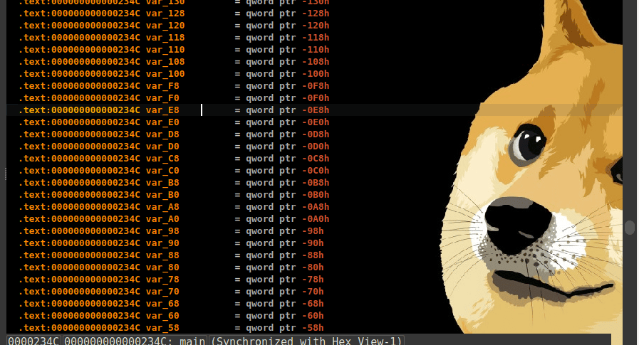
Task: Select the var_68 variable name
Action: (x=162, y=304)
